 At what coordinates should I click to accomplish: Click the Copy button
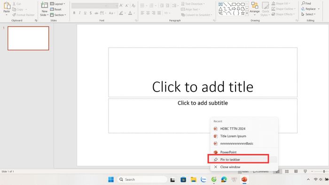pyautogui.click(x=18, y=9)
